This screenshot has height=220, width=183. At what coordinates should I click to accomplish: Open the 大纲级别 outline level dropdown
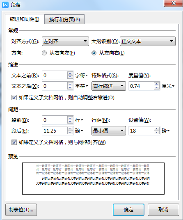click(x=148, y=41)
